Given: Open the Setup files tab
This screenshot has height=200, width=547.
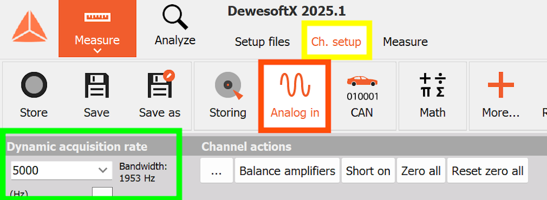Looking at the screenshot, I should click(x=262, y=42).
